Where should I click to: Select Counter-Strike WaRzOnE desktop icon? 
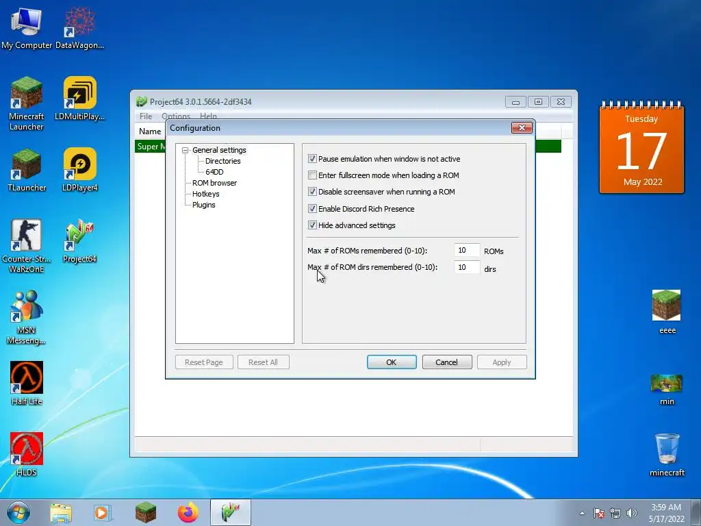tap(27, 246)
